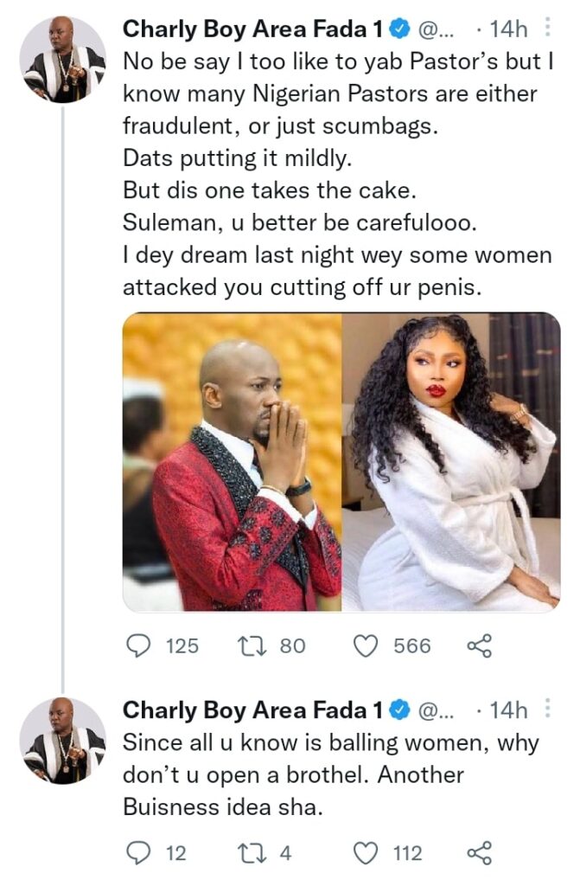This screenshot has height=886, width=580.
Task: Reply to the brothel tweet via comment icon
Action: pos(138,853)
